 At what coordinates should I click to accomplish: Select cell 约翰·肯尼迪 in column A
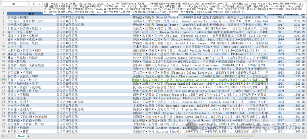(31, 61)
